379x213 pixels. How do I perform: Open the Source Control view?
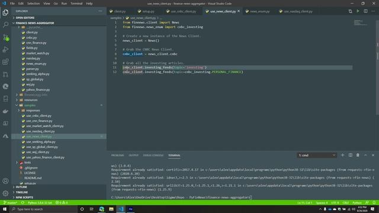pyautogui.click(x=5, y=37)
